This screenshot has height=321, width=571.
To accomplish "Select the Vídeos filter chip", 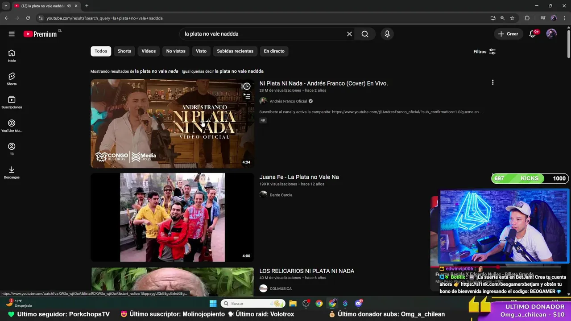I will [x=149, y=51].
